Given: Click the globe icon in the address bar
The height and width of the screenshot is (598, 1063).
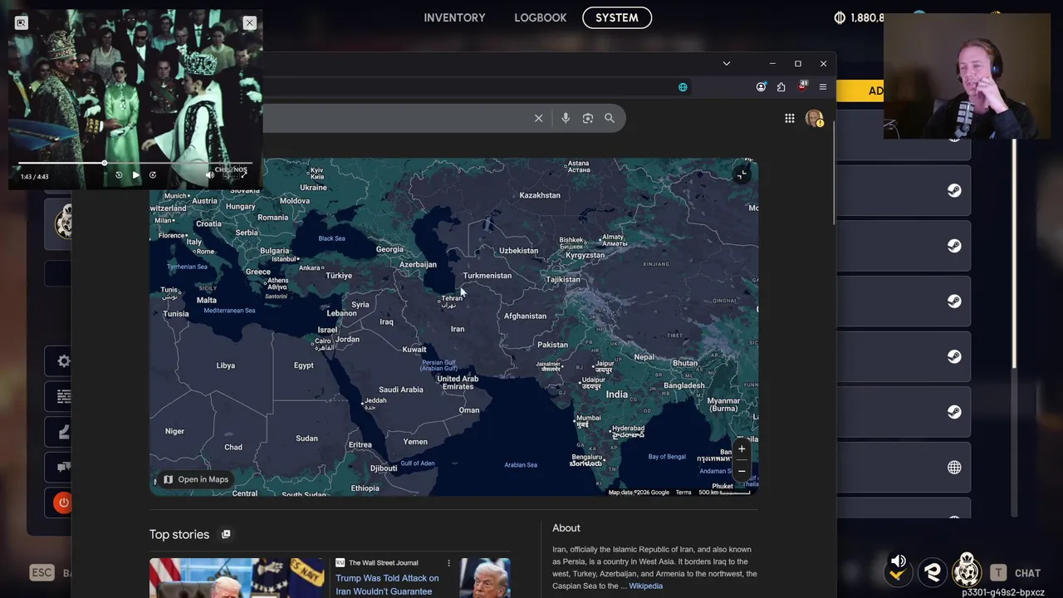Looking at the screenshot, I should coord(683,87).
